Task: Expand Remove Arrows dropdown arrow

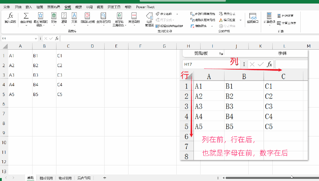Action: [x=212, y=26]
